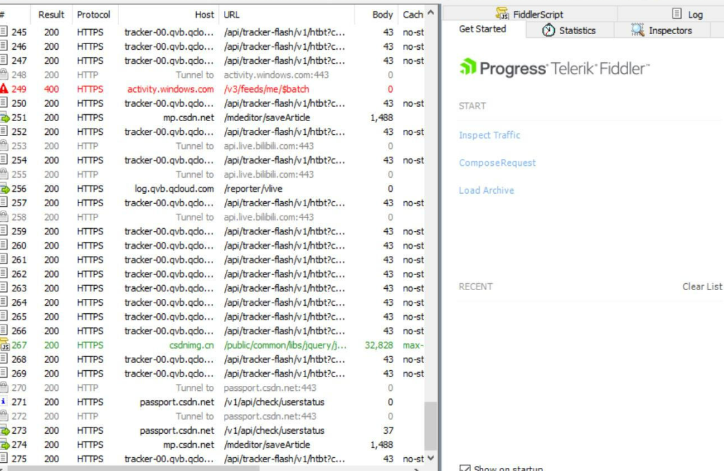Click the lock icon on tunnel session 248
Screen dimensions: 724x471
pos(4,74)
